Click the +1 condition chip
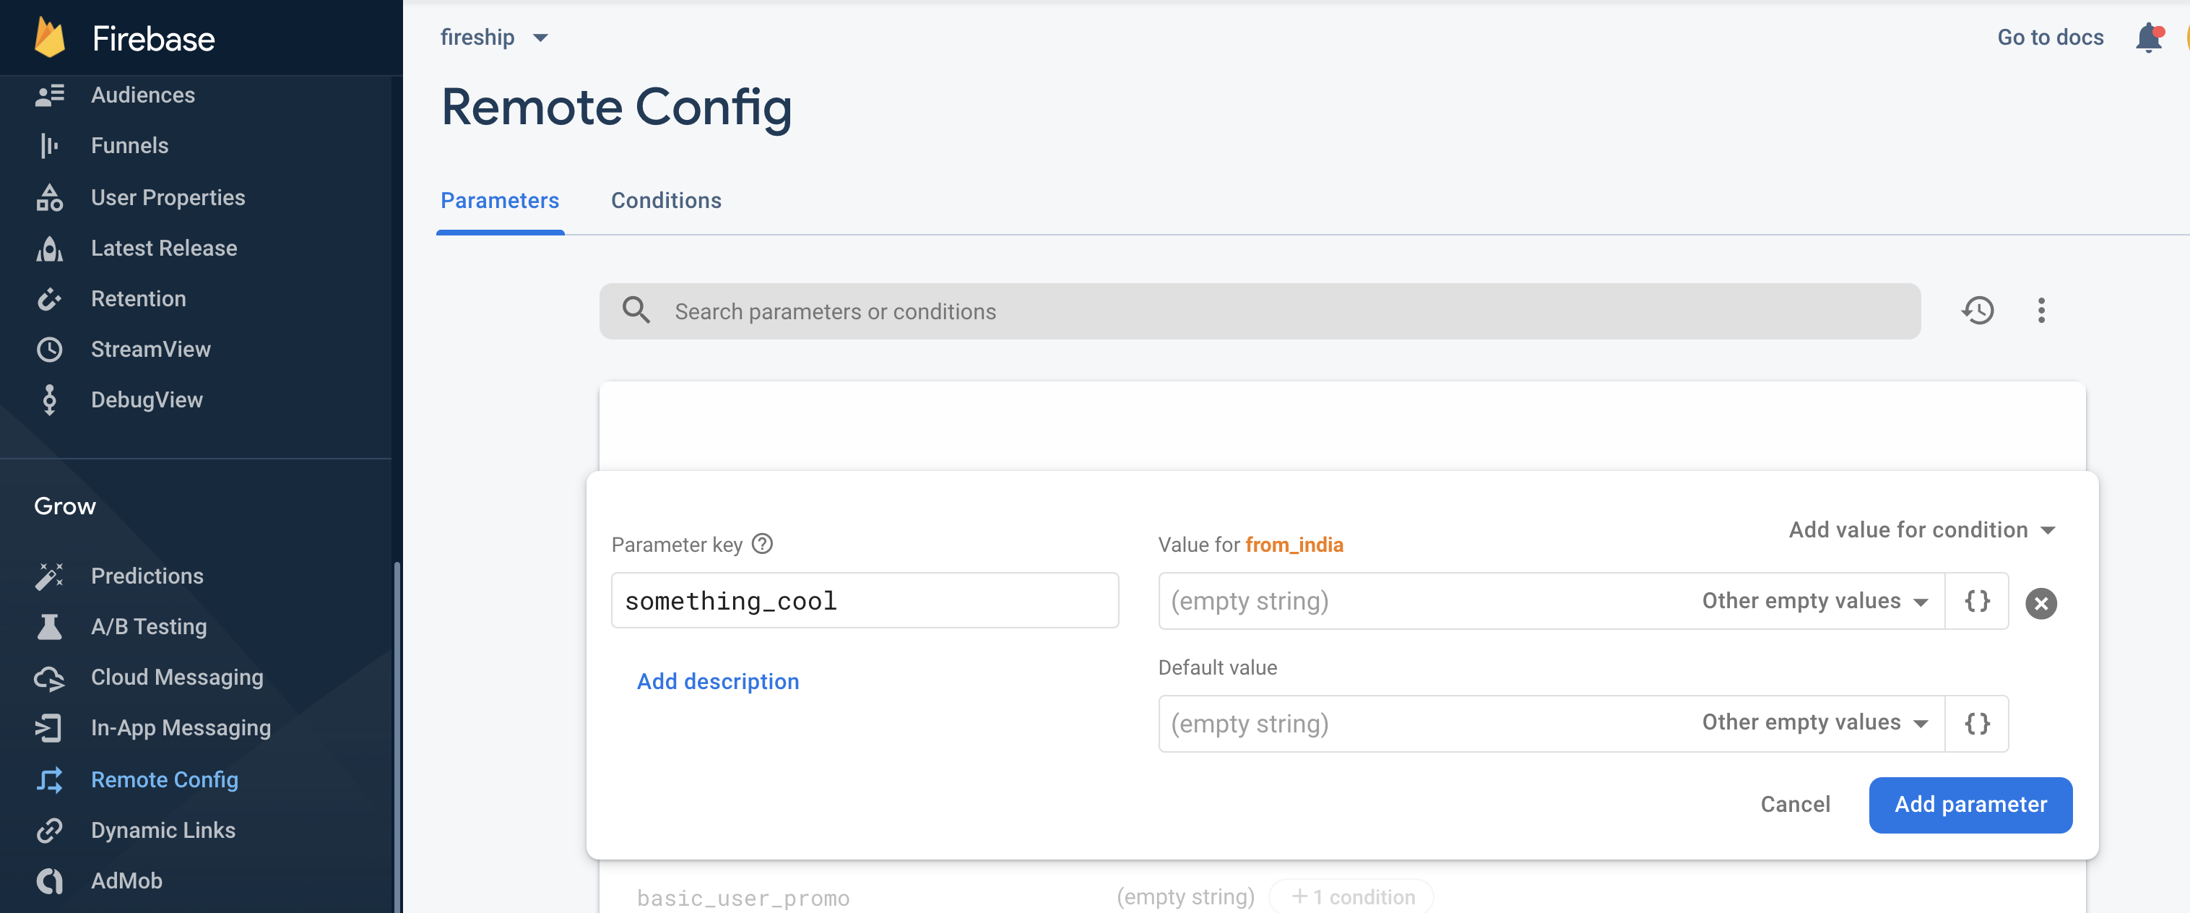This screenshot has width=2190, height=913. [1351, 897]
